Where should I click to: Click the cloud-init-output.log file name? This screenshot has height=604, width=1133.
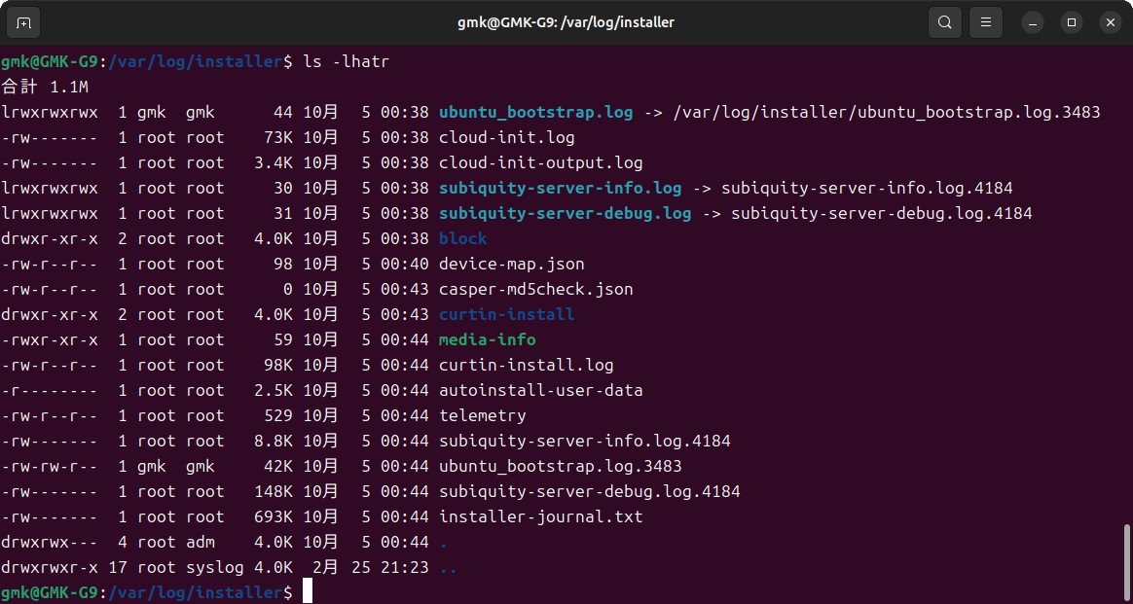coord(540,163)
